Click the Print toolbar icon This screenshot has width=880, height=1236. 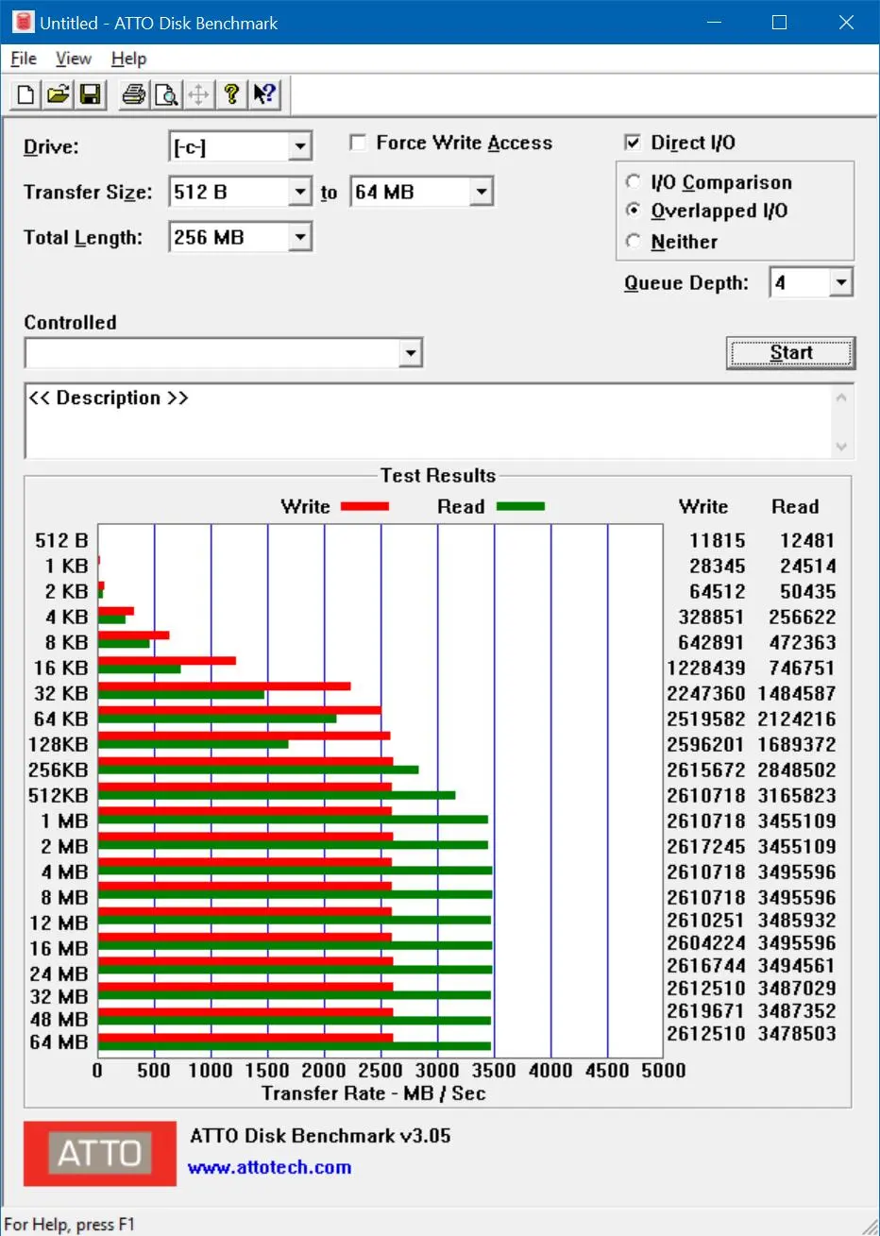134,94
